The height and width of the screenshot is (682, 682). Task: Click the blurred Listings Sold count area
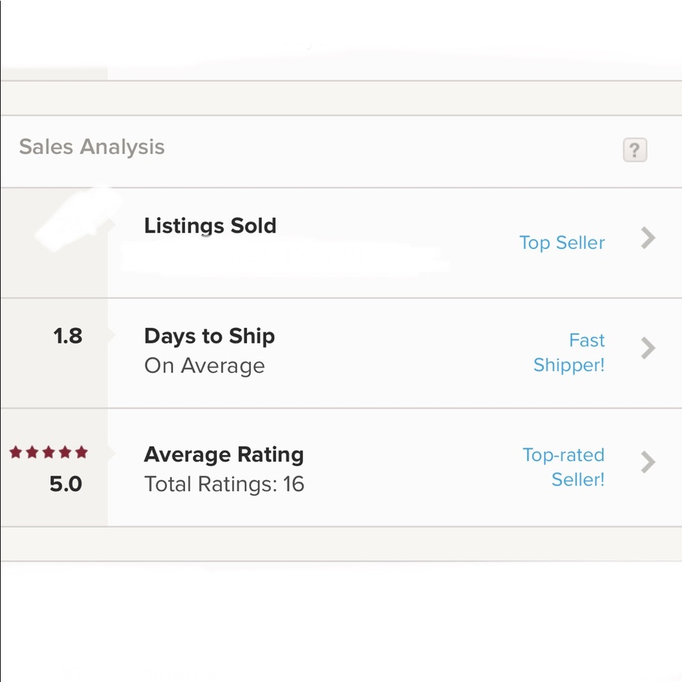tap(74, 221)
